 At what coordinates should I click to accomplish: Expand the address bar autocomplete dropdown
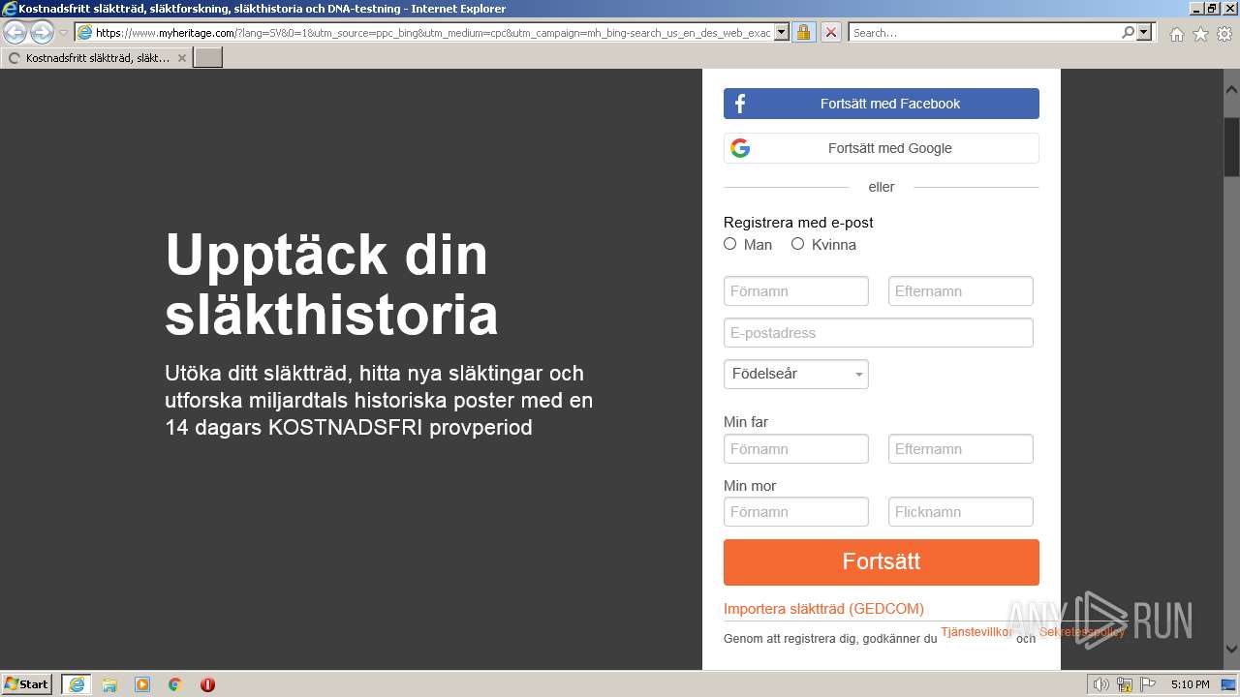(782, 33)
